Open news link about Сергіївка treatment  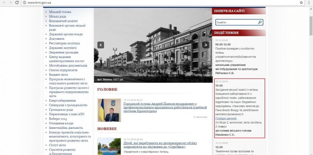(160, 145)
